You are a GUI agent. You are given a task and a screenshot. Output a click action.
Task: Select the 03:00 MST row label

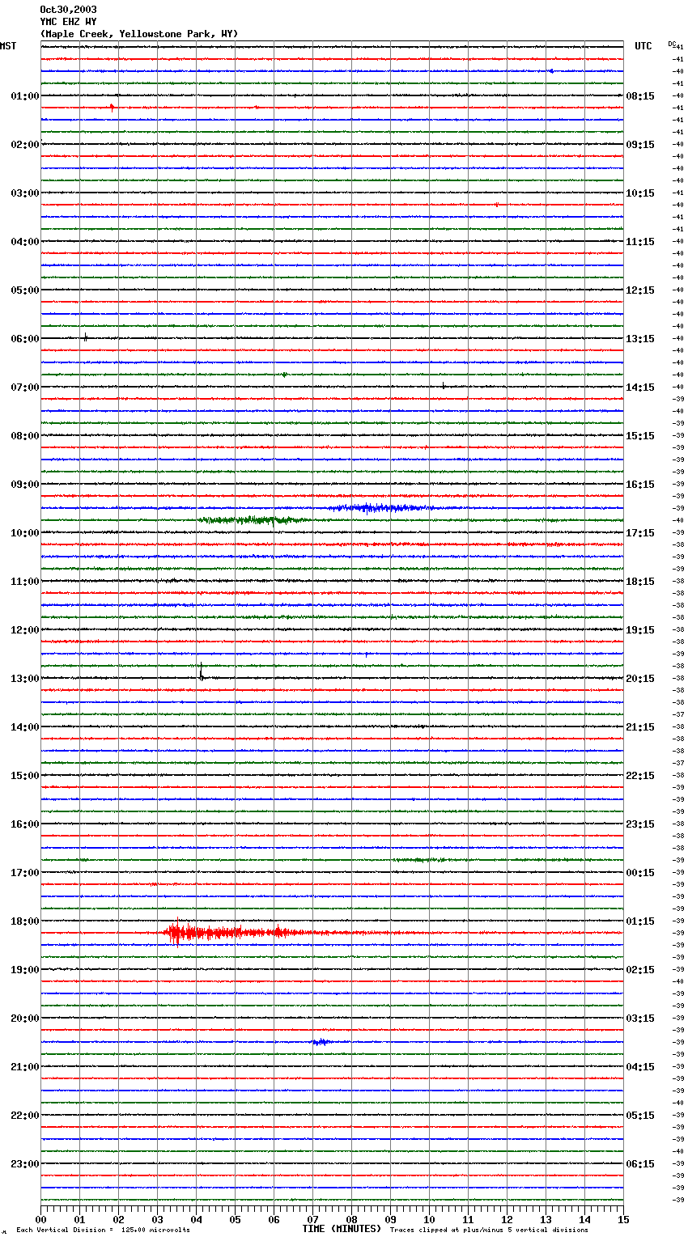click(x=24, y=193)
